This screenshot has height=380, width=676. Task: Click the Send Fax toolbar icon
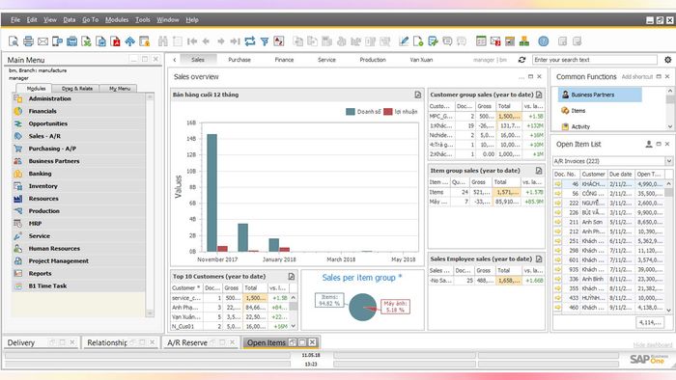pyautogui.click(x=72, y=41)
